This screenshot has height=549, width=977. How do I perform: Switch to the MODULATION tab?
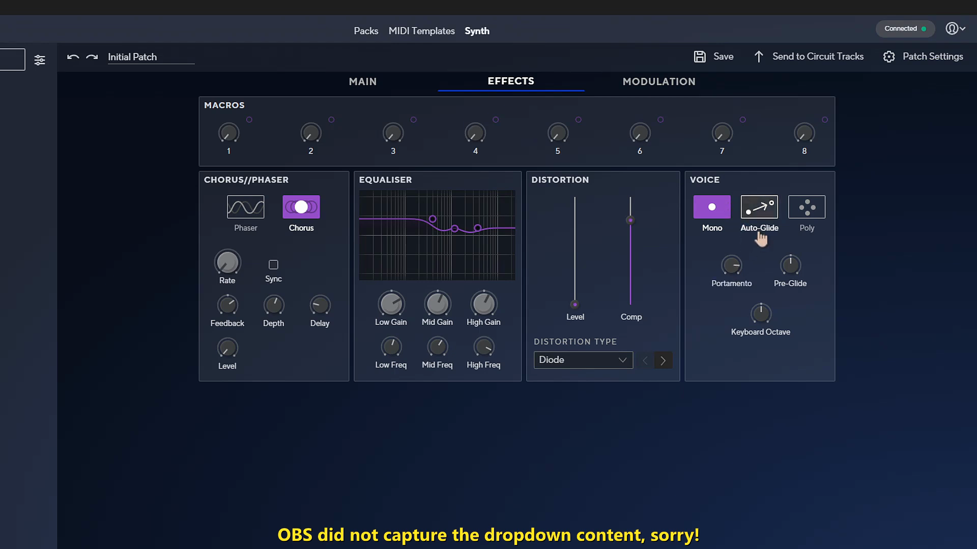tap(659, 81)
